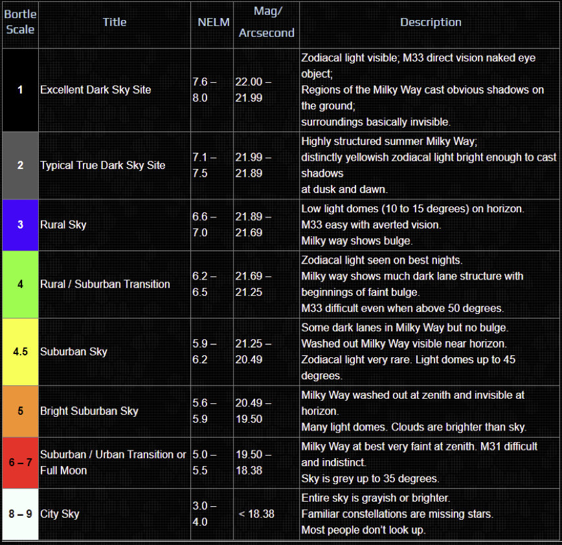Click description 'Zodiacal light seen on best nights'
The width and height of the screenshot is (562, 545).
pos(412,284)
